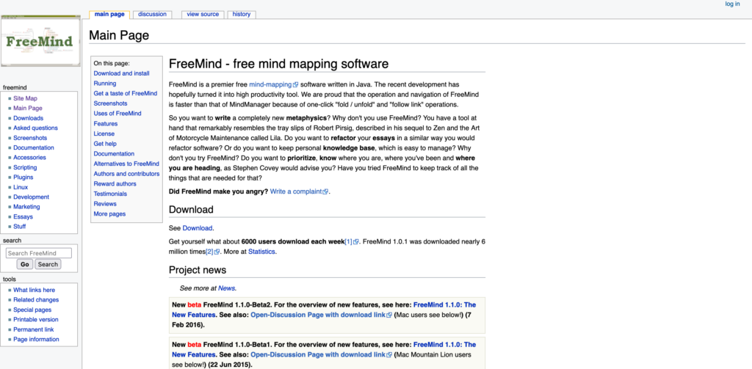
Task: Jump to Running in contents
Action: (104, 84)
